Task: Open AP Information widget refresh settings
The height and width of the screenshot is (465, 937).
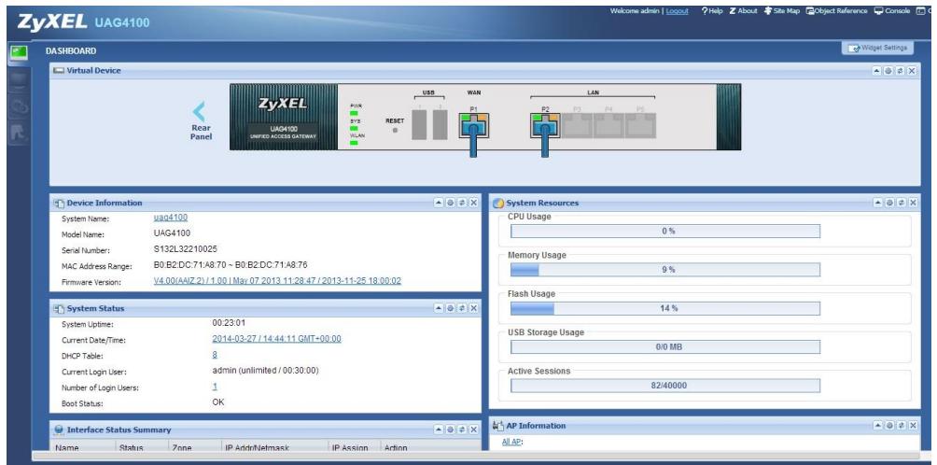Action: 888,426
